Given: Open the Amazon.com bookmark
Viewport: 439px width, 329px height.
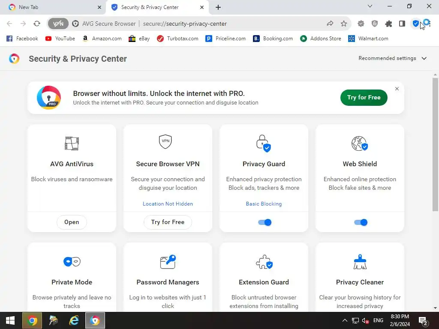Looking at the screenshot, I should (x=102, y=39).
